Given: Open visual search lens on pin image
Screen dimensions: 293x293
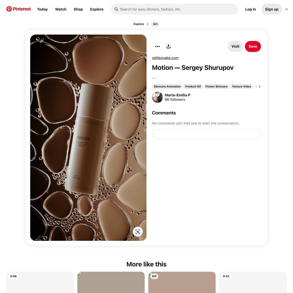Looking at the screenshot, I should (138, 232).
